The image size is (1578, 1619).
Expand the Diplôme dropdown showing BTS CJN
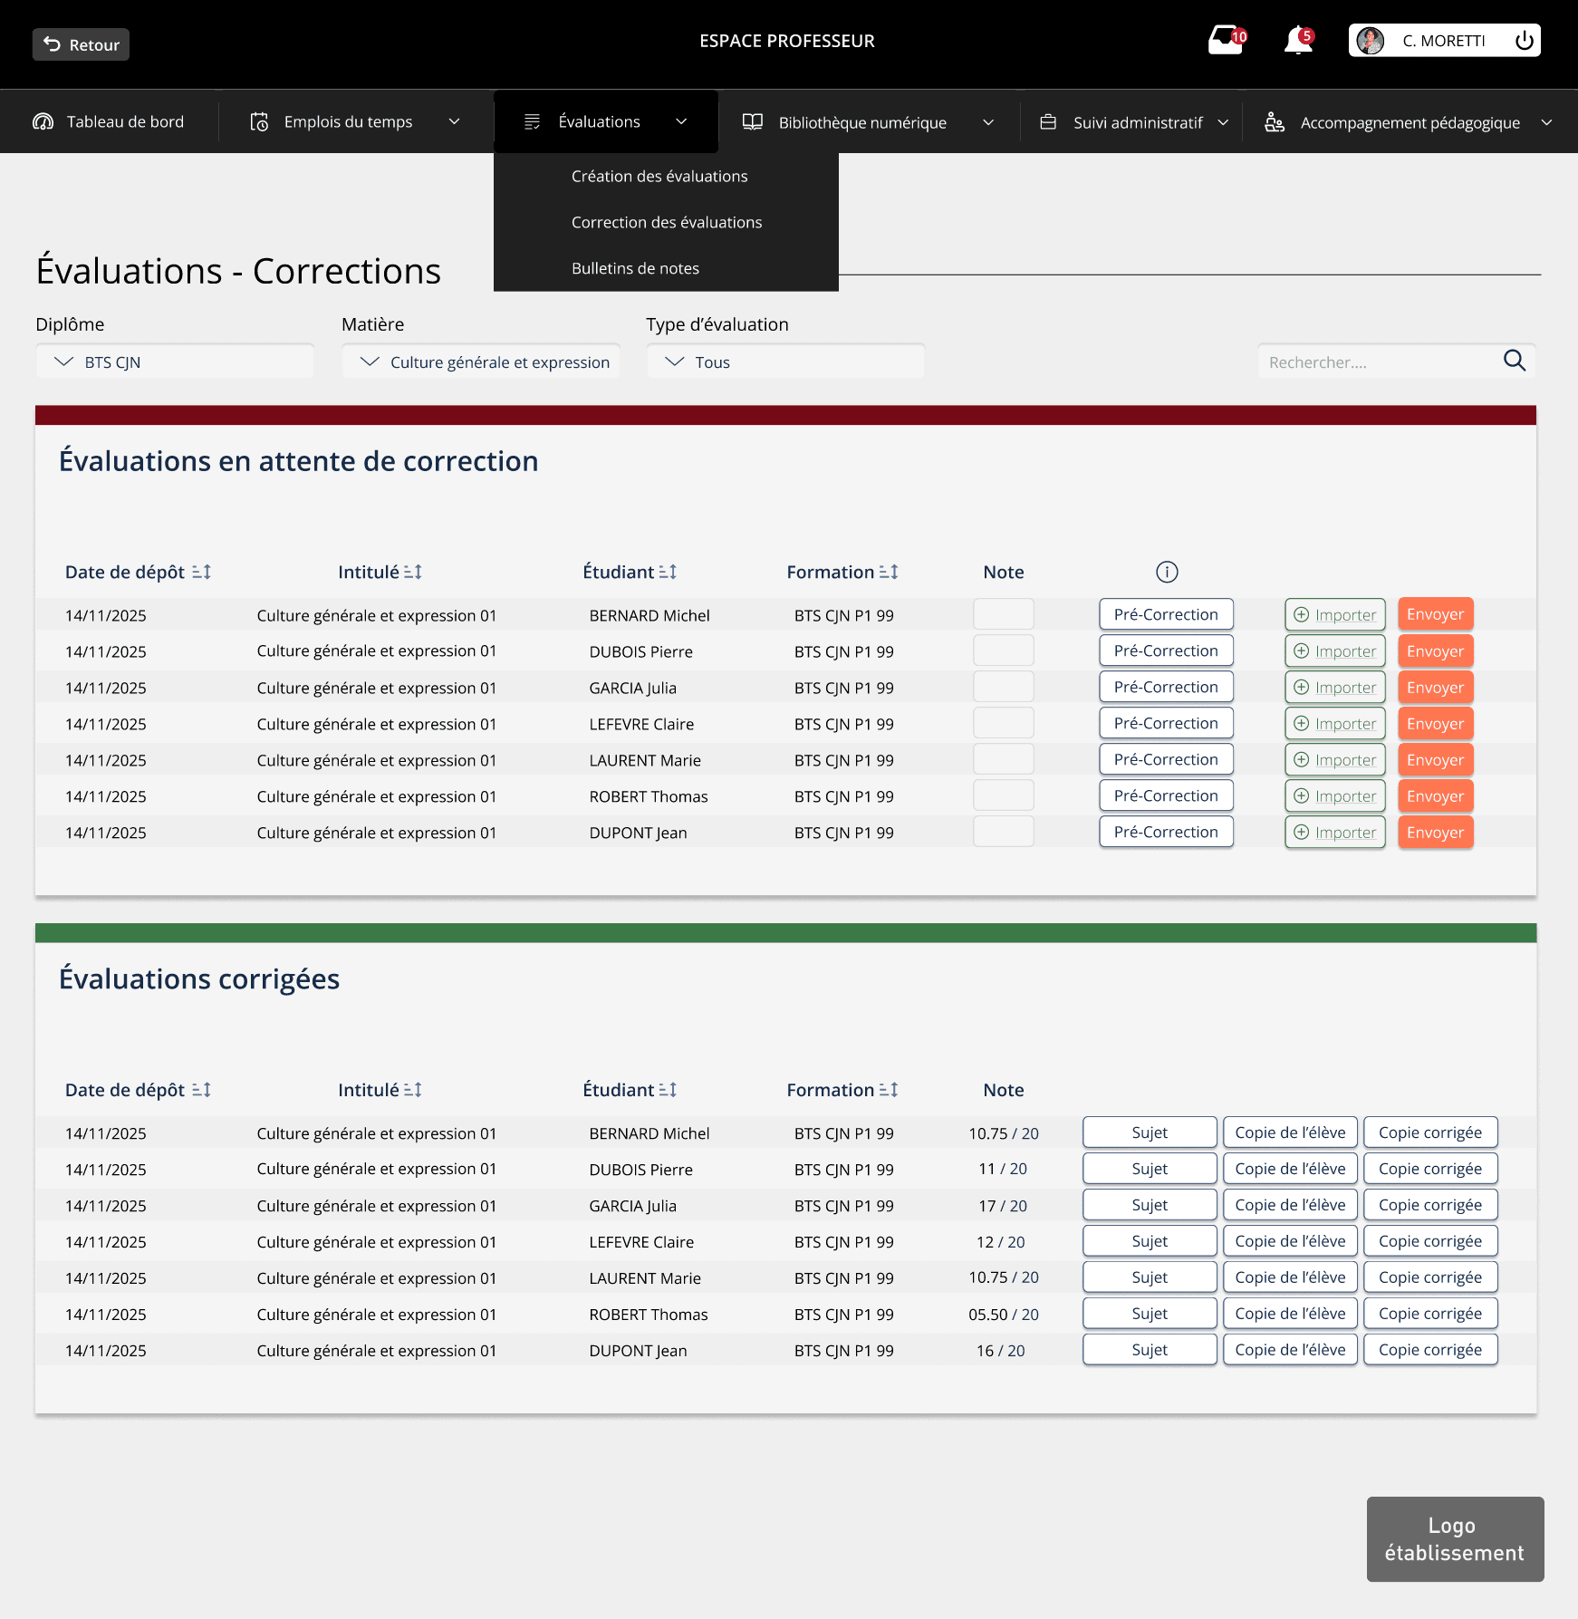175,361
